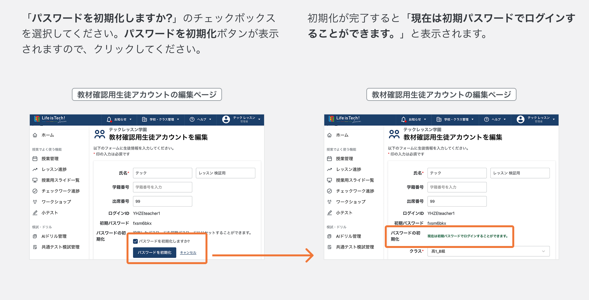Open 授業用スライド一覧 label in right screenshot
Screen dimensions: 589x300
pos(355,180)
